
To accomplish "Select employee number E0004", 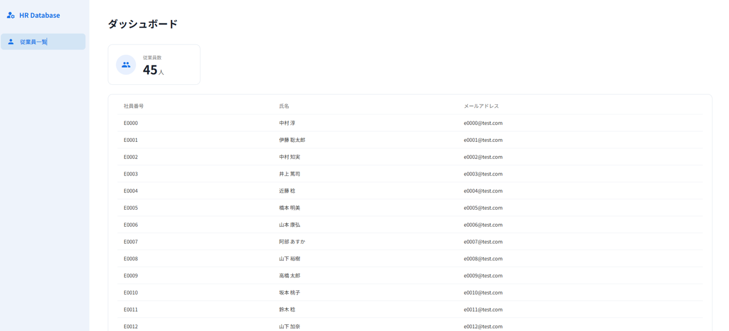I will (x=131, y=191).
